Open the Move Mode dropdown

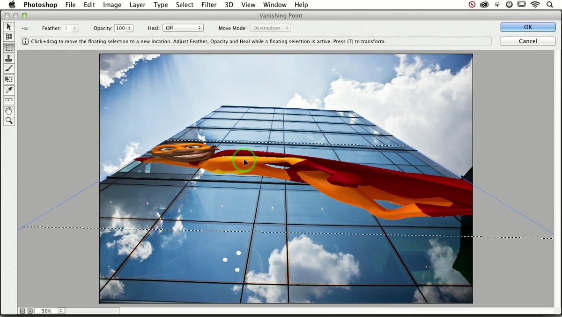270,28
